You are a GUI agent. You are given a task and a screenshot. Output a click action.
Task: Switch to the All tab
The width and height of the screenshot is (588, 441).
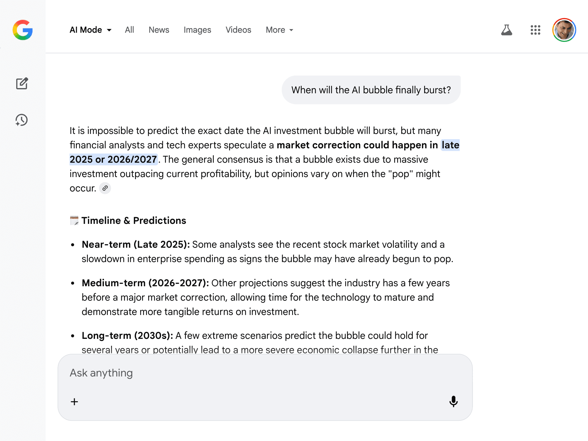tap(129, 30)
